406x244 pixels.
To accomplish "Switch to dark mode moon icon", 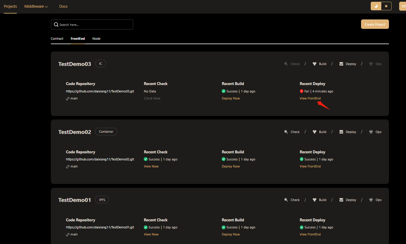I will (x=376, y=6).
